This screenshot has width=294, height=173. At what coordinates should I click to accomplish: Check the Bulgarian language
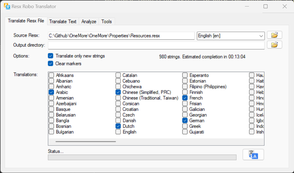(51, 132)
